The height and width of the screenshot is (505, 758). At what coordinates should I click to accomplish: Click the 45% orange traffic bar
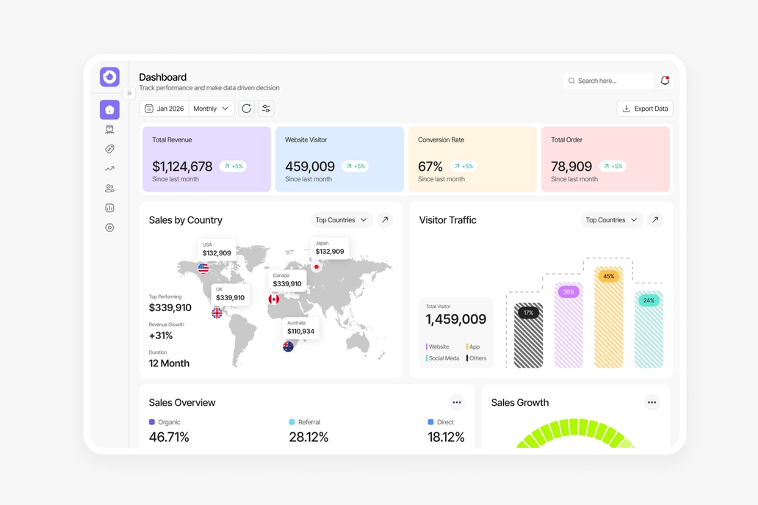(609, 317)
